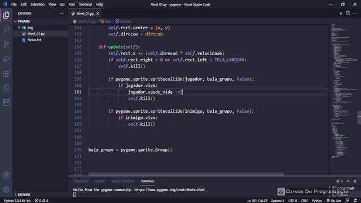Open the Help menu

(99, 5)
